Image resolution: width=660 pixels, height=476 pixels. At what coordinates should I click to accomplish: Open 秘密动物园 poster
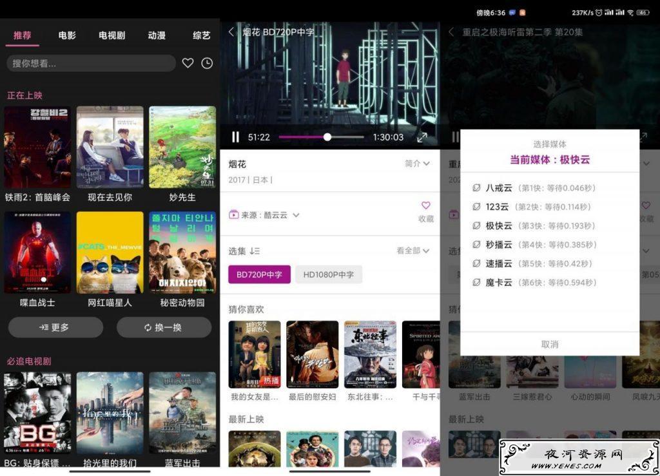[x=182, y=252]
